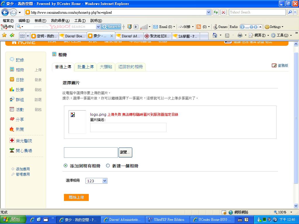Viewport: 299px width, 224px height.
Task: Click the 開始上傳 orange button
Action: 76,197
